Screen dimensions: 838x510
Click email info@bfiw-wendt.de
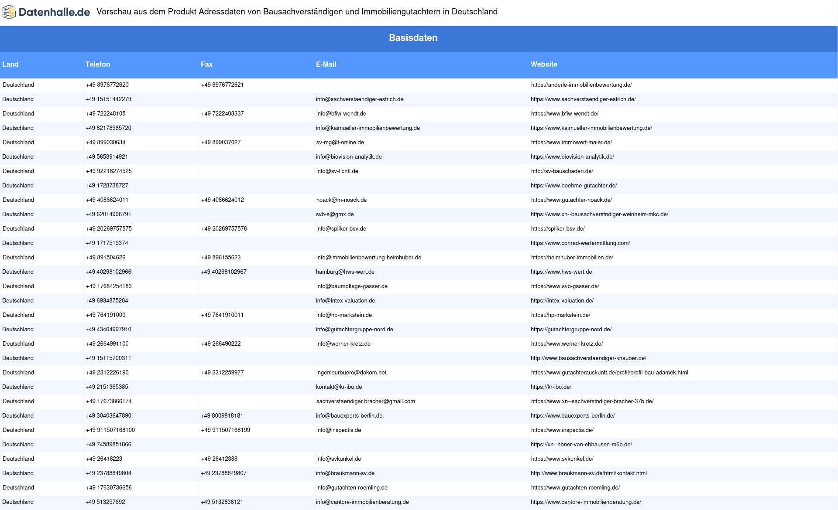pos(341,114)
